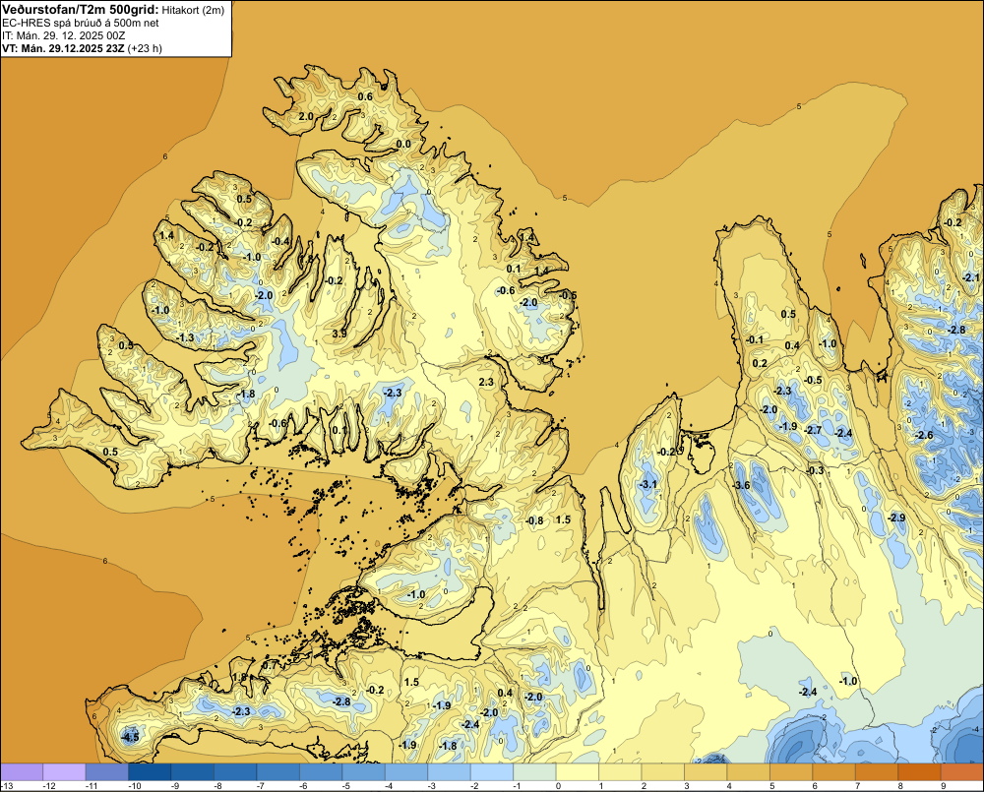This screenshot has height=792, width=984.
Task: Pick the orange swatch between 6 and 7
Action: (834, 772)
